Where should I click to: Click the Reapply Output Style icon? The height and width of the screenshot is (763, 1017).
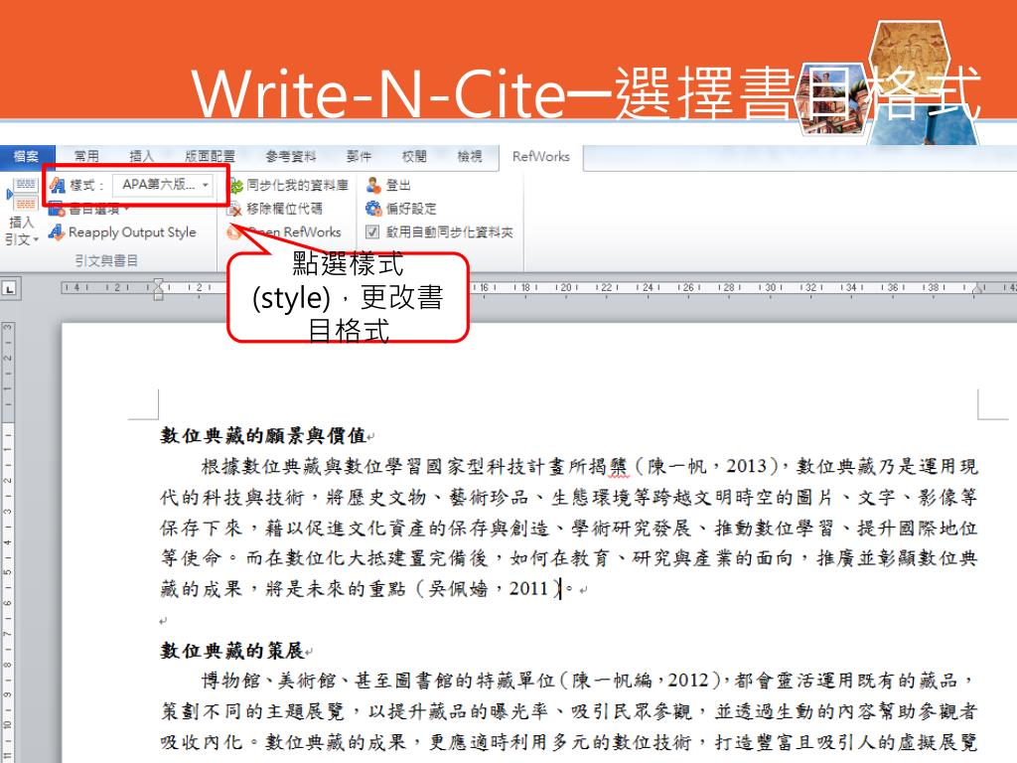pyautogui.click(x=57, y=231)
